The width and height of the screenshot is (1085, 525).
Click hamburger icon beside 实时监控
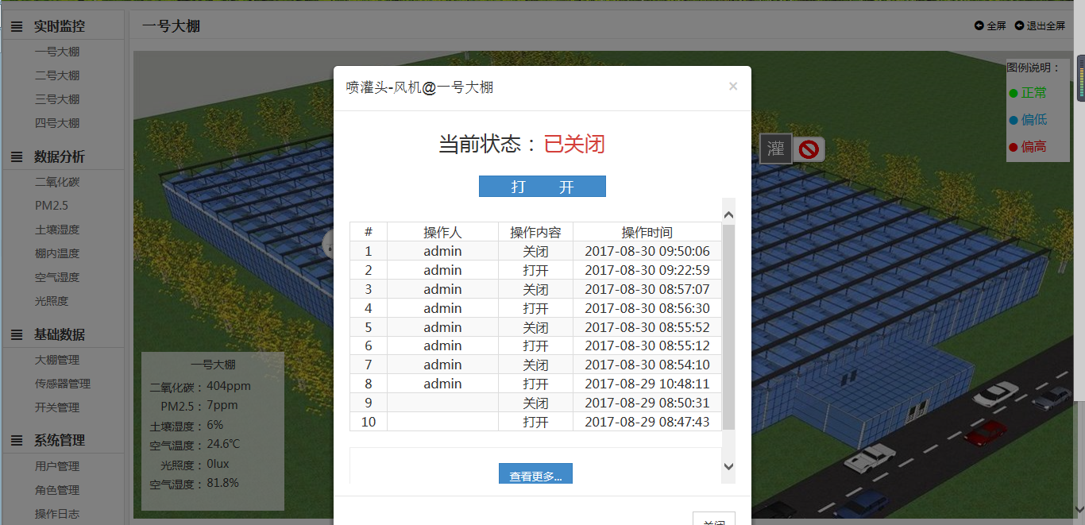coord(17,26)
